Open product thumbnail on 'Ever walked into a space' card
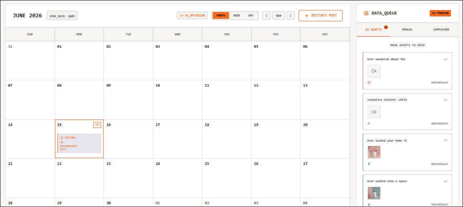 coord(374,193)
